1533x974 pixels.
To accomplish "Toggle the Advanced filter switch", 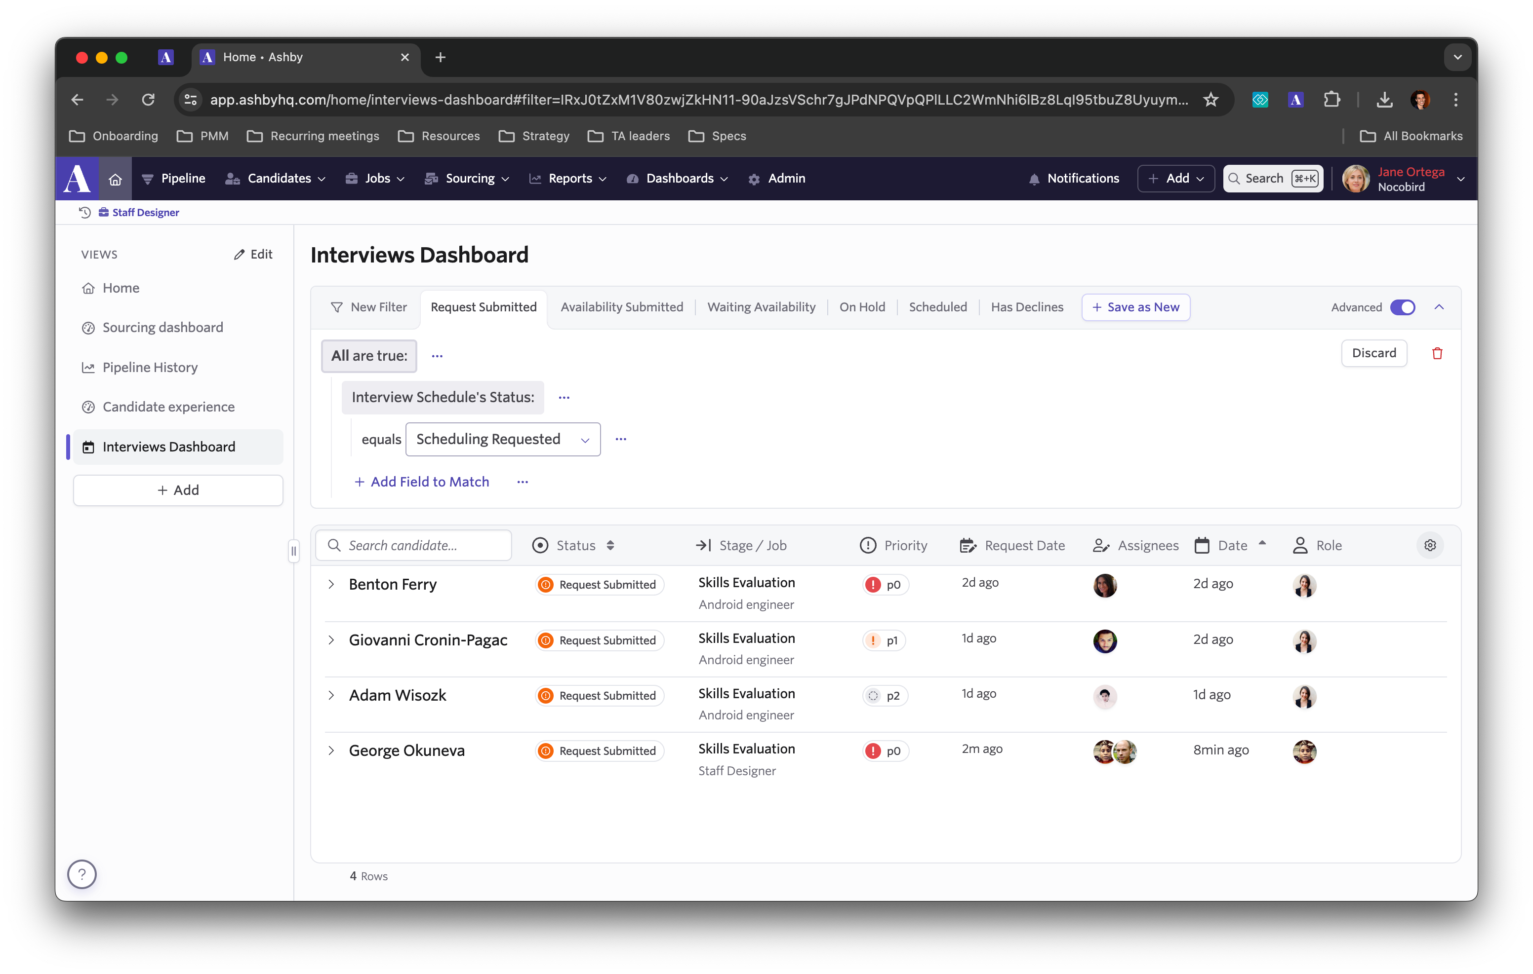I will coord(1402,307).
